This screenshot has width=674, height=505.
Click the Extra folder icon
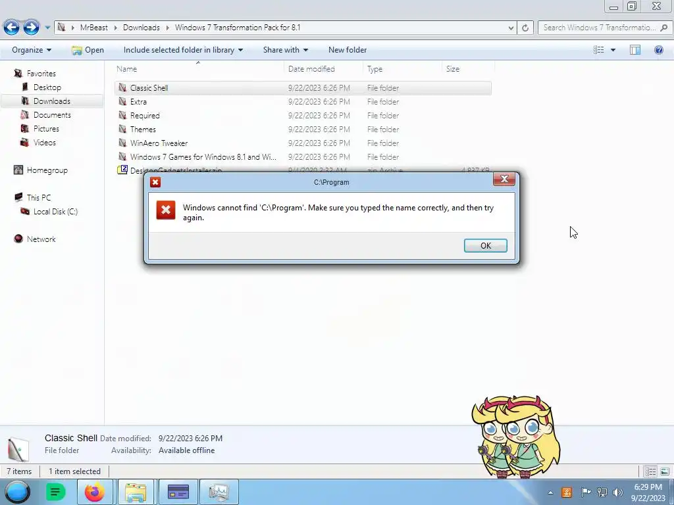122,102
